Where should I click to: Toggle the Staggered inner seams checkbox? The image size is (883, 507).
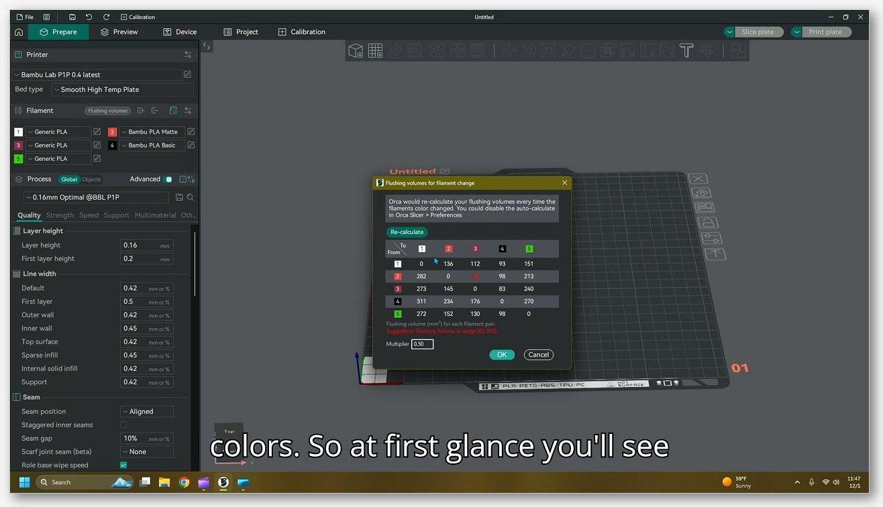[x=123, y=425]
